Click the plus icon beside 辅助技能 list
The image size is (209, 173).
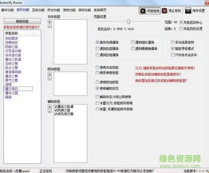50,106
